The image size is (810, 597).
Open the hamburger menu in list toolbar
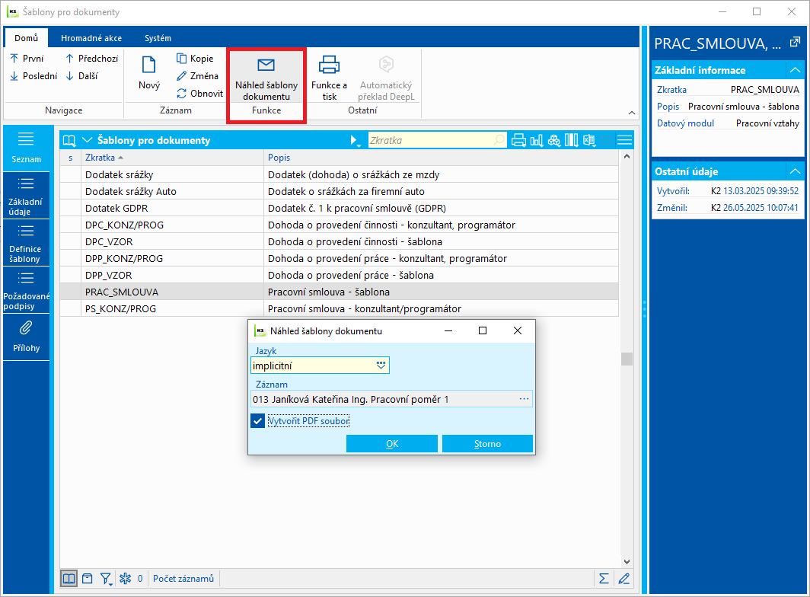point(624,140)
